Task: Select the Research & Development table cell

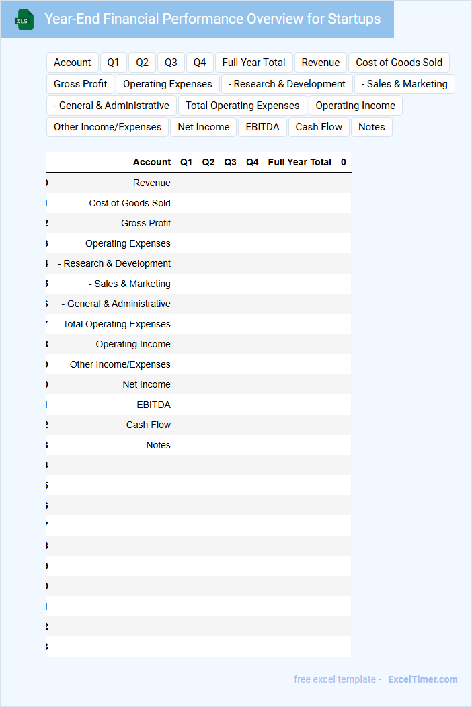Action: (x=114, y=263)
